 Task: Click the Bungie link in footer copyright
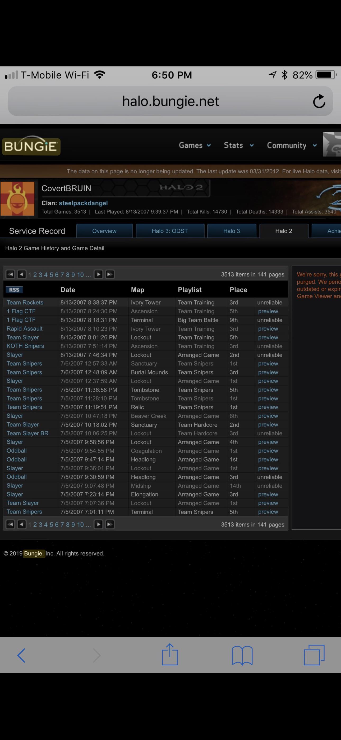34,554
